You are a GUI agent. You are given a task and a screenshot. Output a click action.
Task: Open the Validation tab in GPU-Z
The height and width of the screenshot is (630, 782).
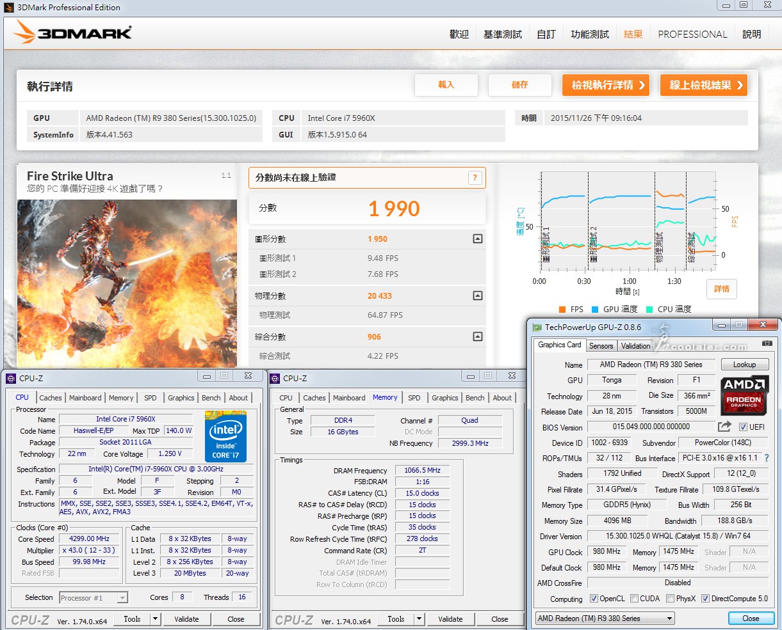[x=636, y=346]
